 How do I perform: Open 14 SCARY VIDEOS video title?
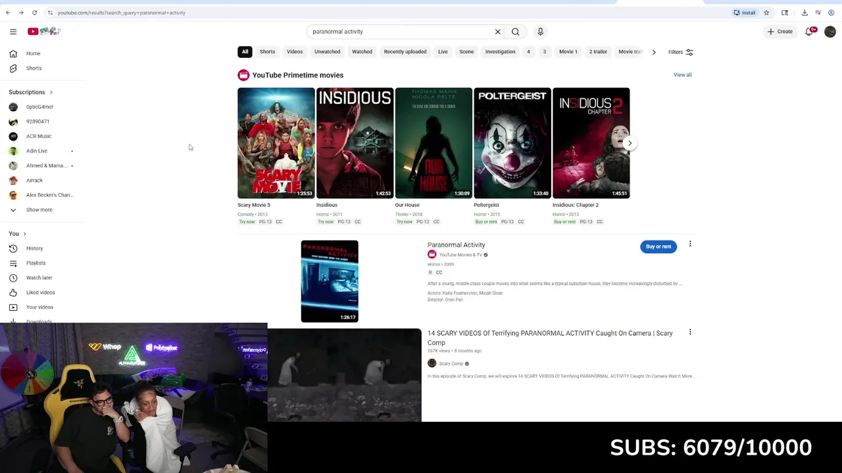550,338
